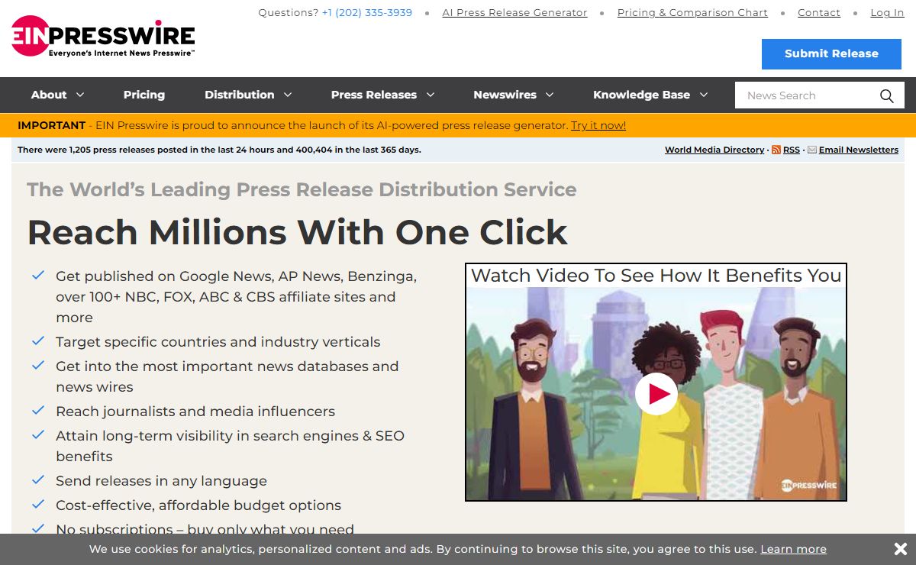916x565 pixels.
Task: Click "The World's Leading Press Release Distribution Service"
Action: [x=302, y=189]
